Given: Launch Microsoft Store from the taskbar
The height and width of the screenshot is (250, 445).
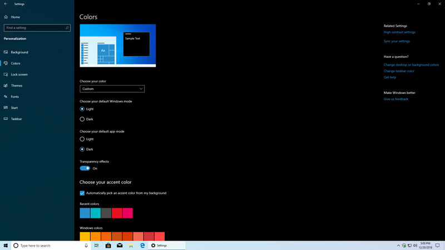Looking at the screenshot, I should point(108,245).
